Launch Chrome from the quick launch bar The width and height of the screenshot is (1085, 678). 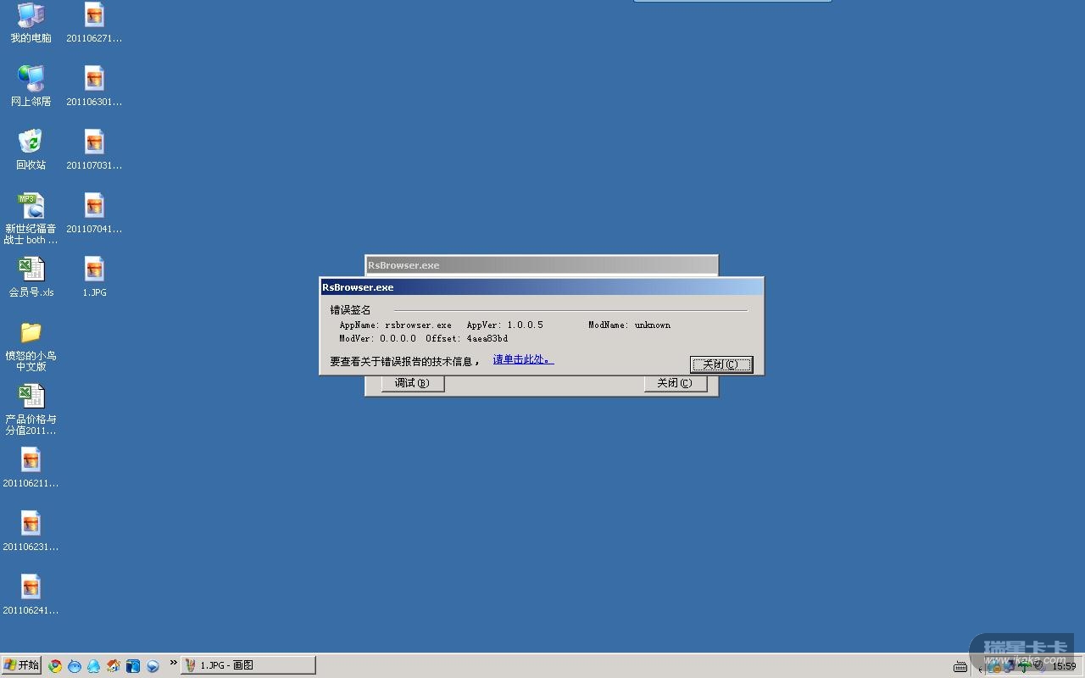click(x=55, y=666)
